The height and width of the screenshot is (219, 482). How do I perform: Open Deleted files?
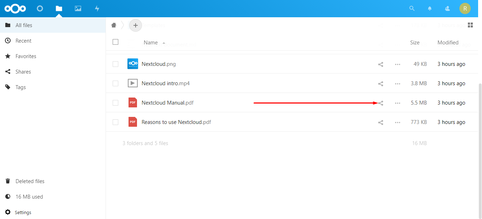(x=30, y=181)
